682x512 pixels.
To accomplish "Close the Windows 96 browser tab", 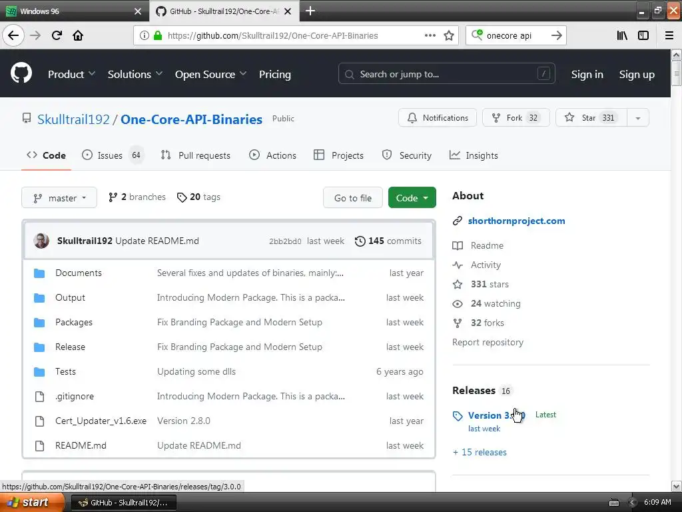I will (x=138, y=11).
